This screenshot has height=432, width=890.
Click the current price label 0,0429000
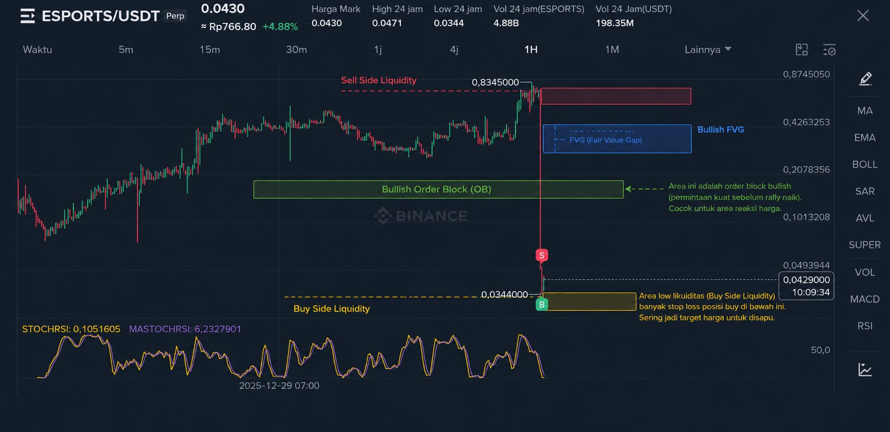tap(806, 280)
